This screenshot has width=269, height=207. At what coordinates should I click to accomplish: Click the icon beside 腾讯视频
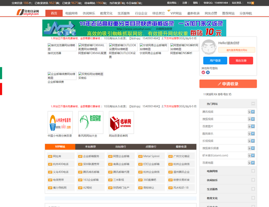coord(251,112)
